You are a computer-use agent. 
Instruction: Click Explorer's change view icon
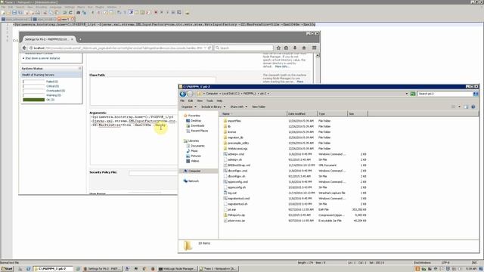pos(454,107)
